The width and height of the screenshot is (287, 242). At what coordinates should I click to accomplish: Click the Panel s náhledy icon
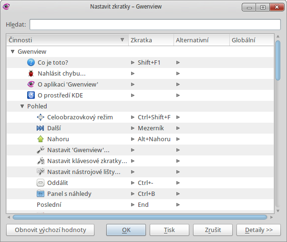click(x=41, y=194)
